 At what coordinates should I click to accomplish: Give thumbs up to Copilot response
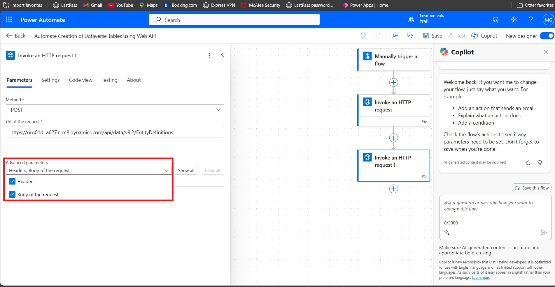click(528, 162)
